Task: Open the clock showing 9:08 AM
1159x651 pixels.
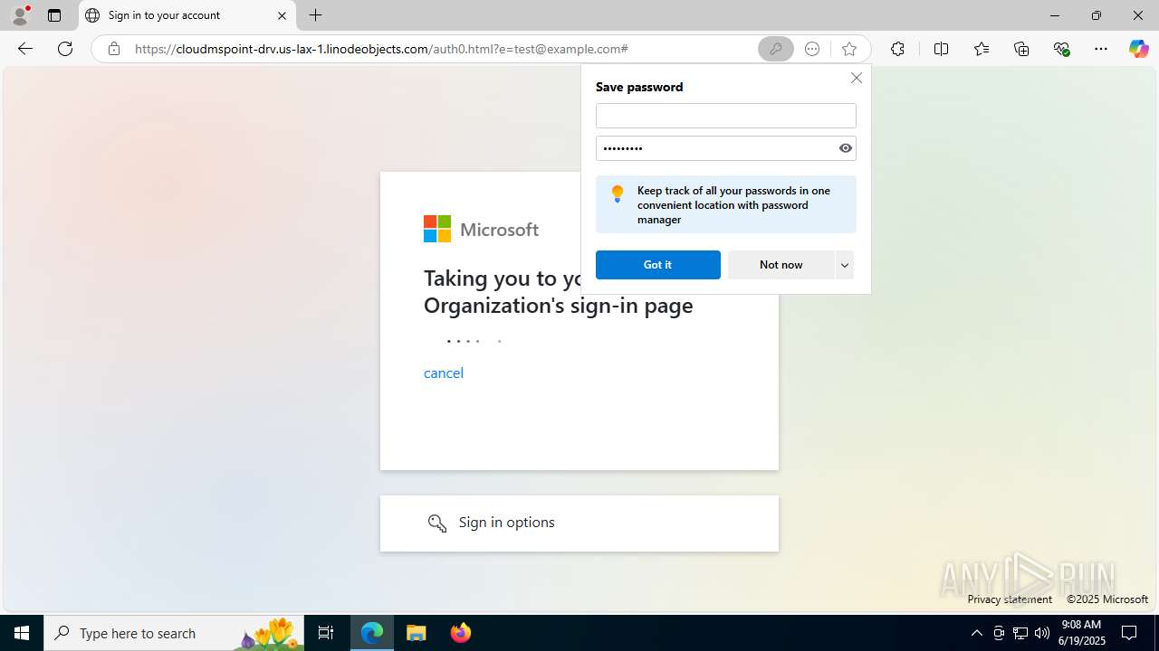Action: pos(1082,633)
